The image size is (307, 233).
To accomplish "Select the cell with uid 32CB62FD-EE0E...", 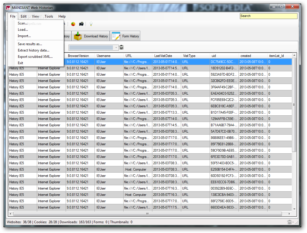I will coord(224,81).
